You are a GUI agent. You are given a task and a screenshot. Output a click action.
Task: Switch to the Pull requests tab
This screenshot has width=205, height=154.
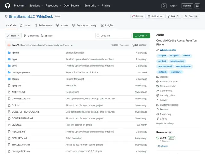click(x=43, y=25)
